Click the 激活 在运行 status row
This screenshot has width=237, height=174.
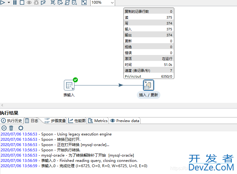149,59
